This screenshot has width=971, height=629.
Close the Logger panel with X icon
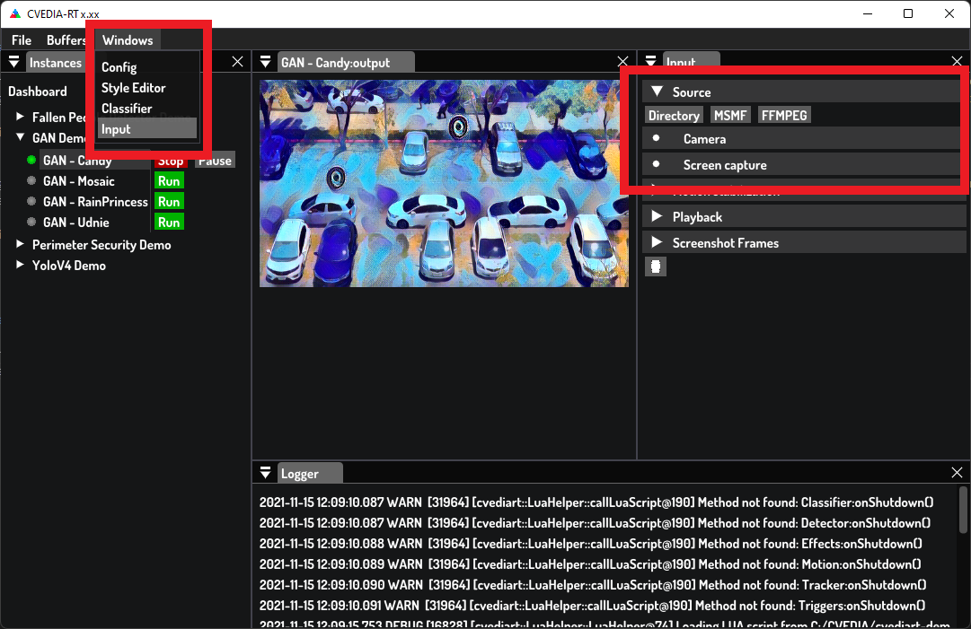click(957, 473)
